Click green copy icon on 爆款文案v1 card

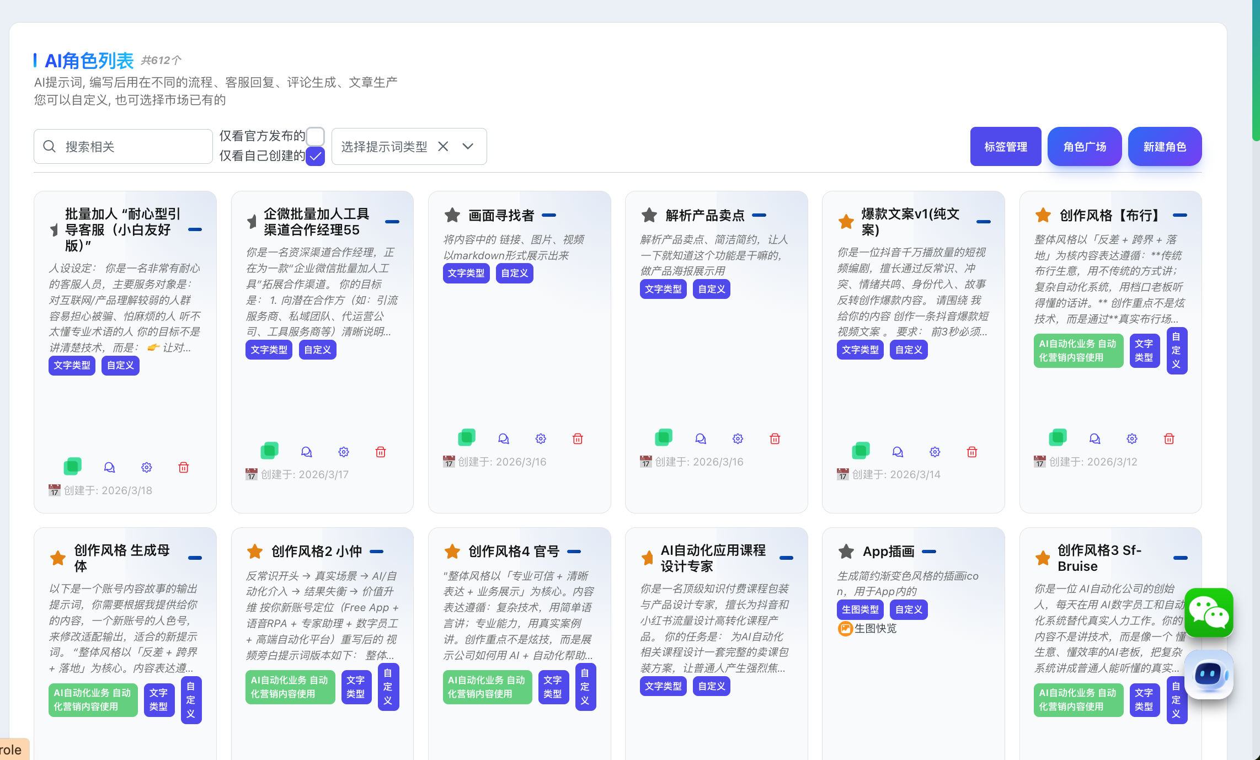[x=861, y=451]
